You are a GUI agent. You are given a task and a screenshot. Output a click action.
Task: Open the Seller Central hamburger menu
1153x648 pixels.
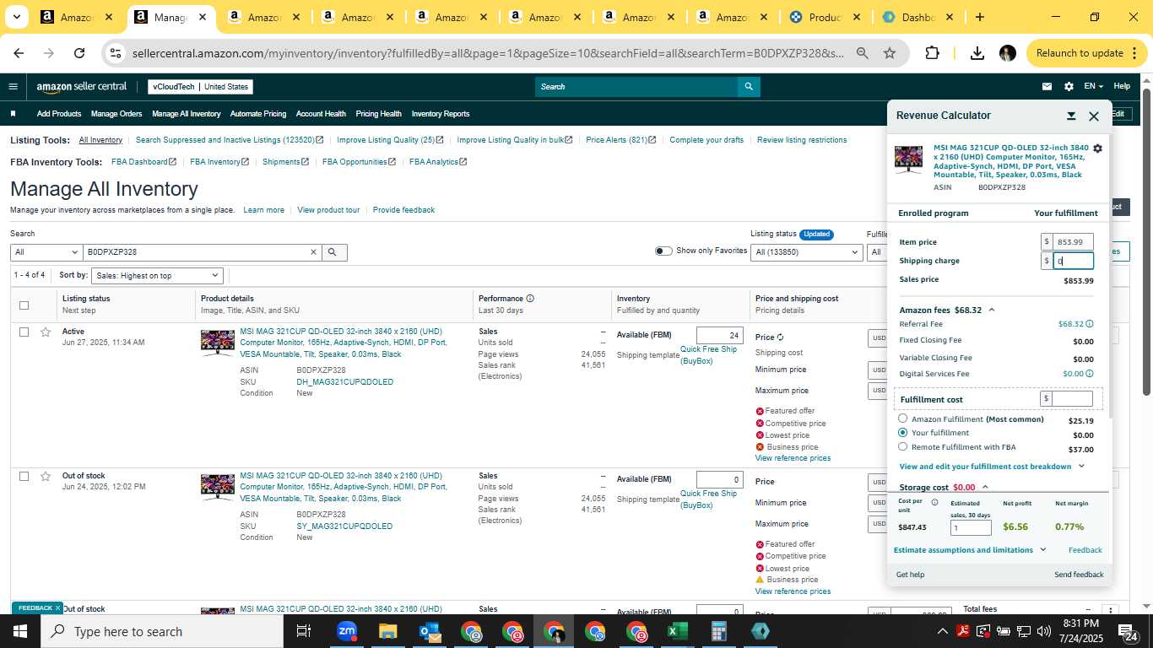(13, 86)
